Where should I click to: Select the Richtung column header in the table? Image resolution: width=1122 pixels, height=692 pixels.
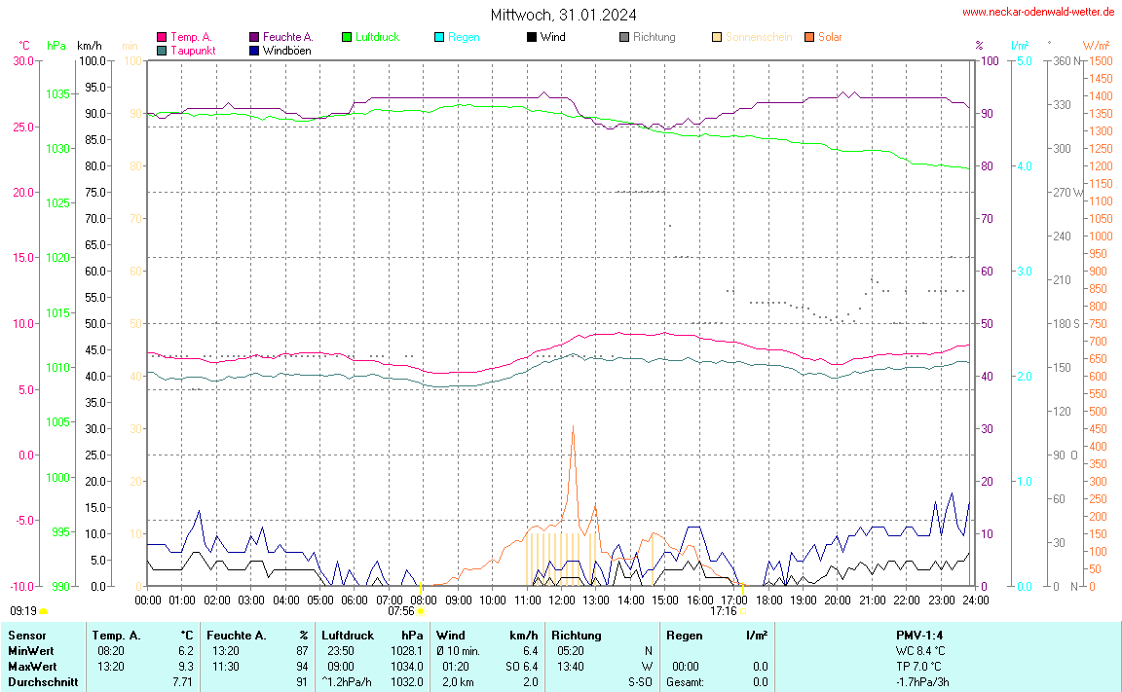click(x=577, y=636)
